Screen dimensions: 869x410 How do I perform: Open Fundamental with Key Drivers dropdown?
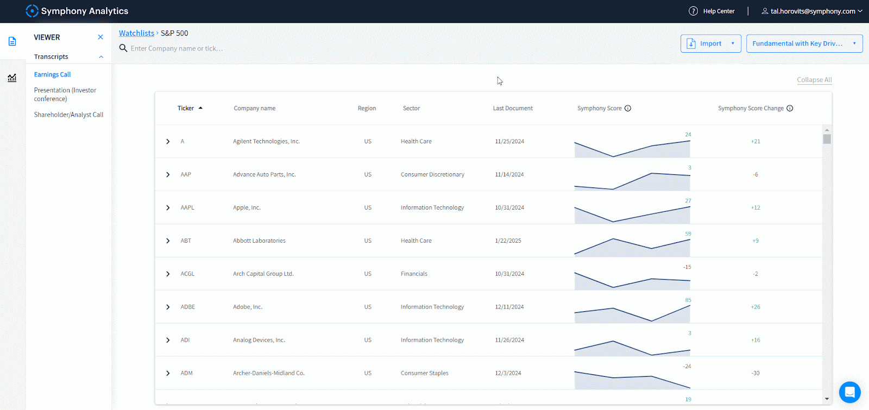coord(804,43)
